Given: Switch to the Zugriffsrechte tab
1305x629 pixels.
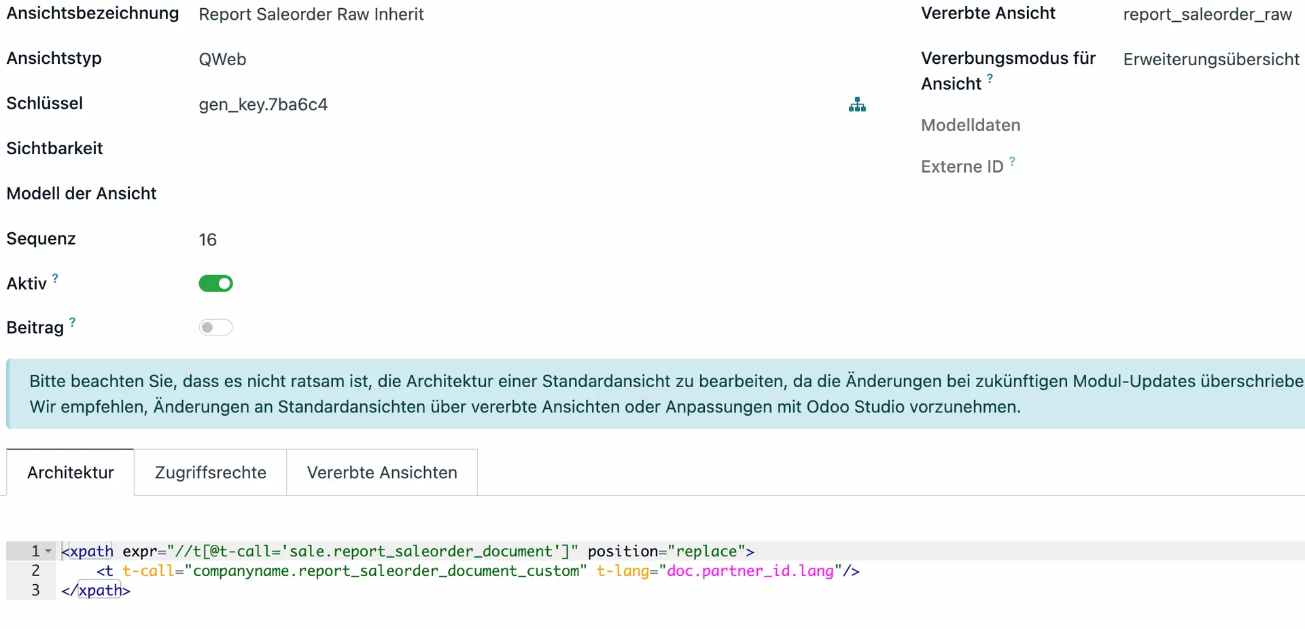Looking at the screenshot, I should pyautogui.click(x=210, y=472).
